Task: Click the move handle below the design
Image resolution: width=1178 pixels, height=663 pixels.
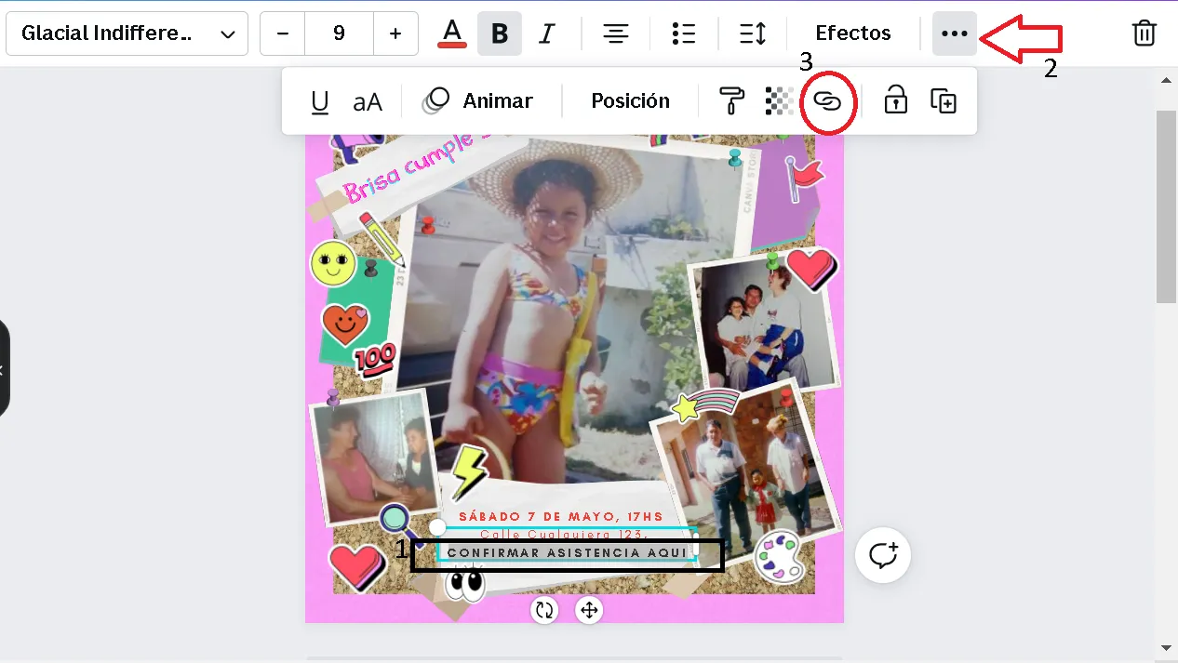Action: click(x=589, y=610)
